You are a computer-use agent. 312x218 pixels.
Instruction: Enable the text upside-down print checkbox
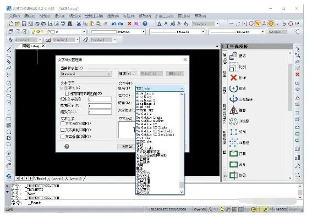pos(63,130)
